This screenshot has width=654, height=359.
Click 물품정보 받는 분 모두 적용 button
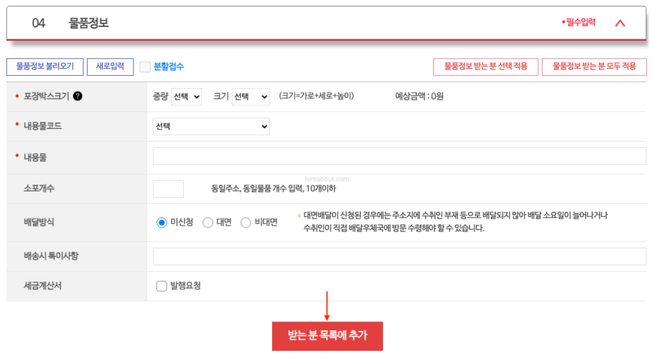pos(594,67)
